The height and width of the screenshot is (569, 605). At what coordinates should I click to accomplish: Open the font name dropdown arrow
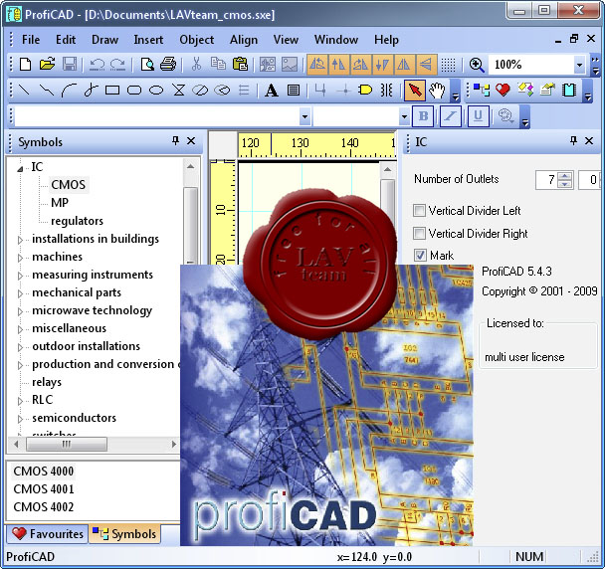[x=304, y=116]
